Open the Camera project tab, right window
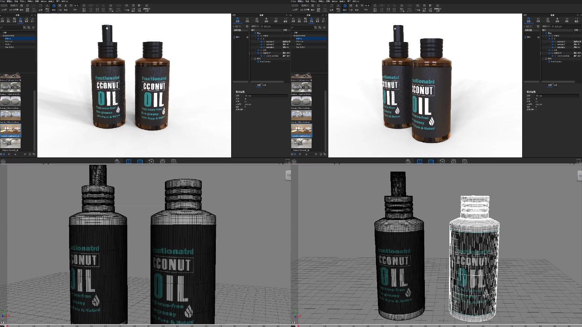 567,20
